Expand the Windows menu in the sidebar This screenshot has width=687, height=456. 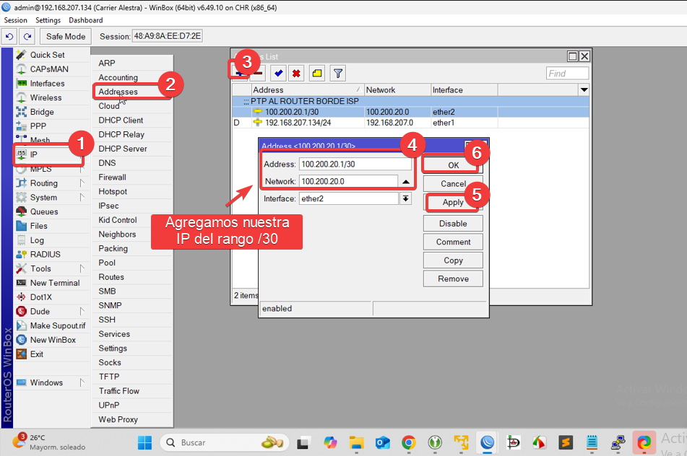tap(48, 382)
